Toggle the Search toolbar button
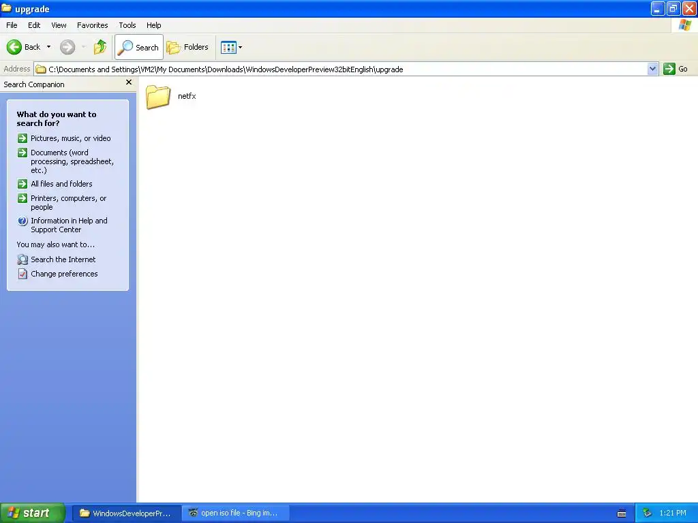 pyautogui.click(x=139, y=47)
